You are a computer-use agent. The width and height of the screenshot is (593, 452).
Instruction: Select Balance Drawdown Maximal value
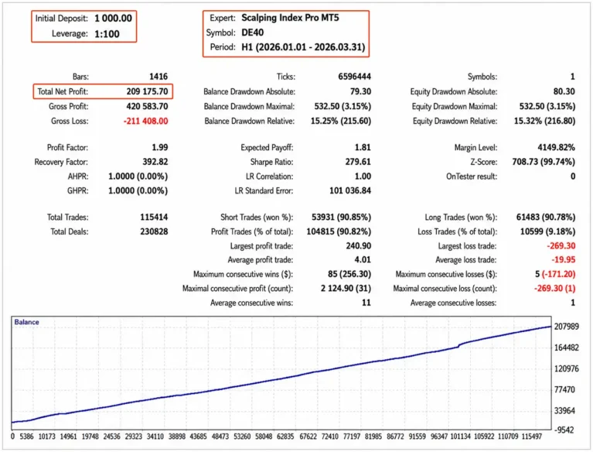tap(343, 106)
